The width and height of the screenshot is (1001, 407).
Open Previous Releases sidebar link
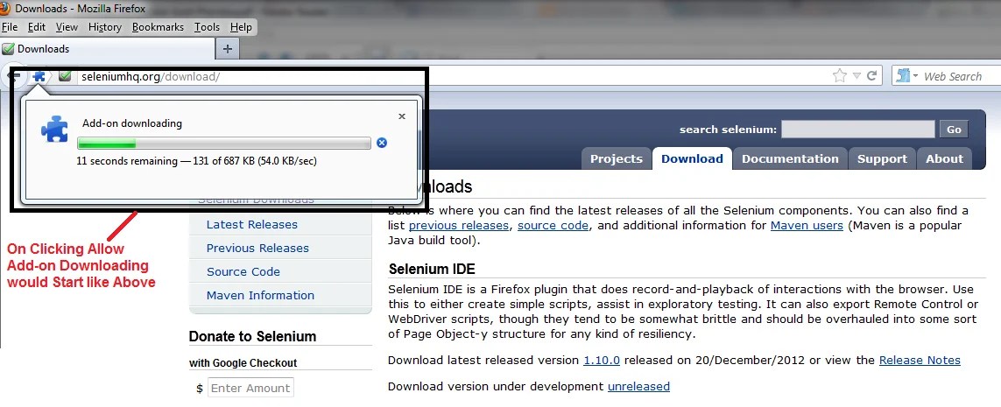[x=257, y=249]
